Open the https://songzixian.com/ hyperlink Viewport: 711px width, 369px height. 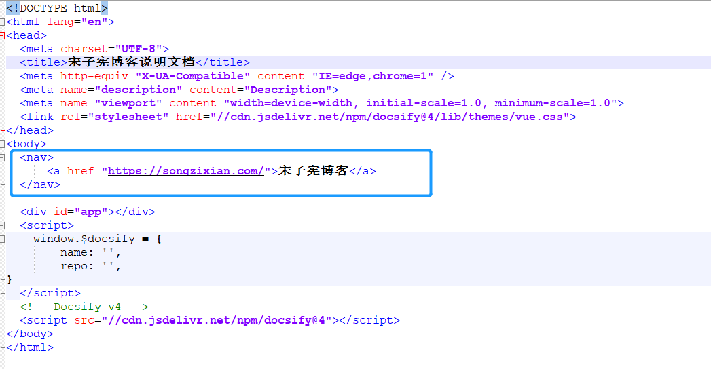click(186, 171)
